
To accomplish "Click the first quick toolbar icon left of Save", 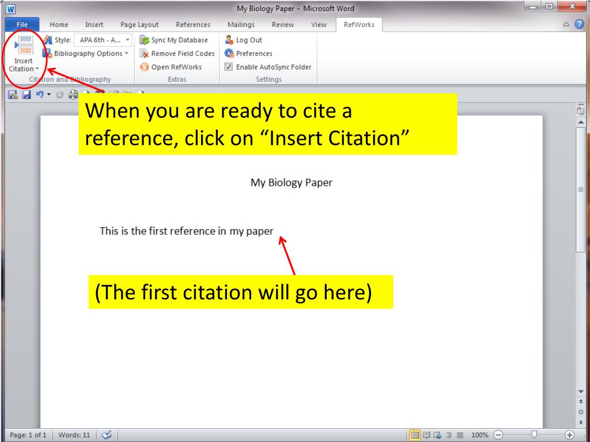I will click(x=13, y=94).
